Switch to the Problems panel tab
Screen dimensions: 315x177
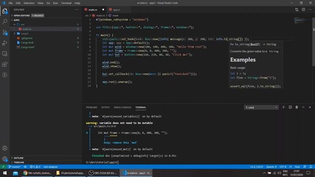pos(92,107)
